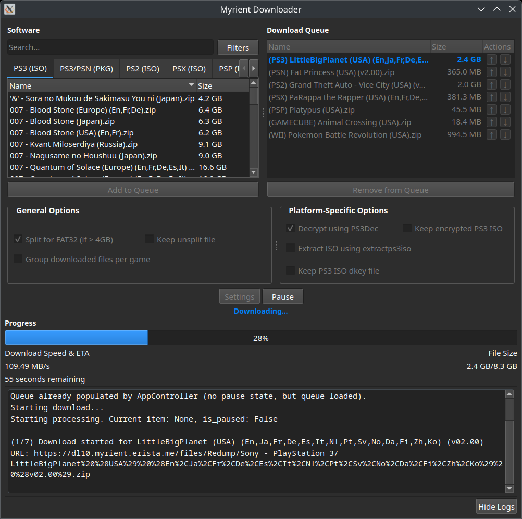Enable Extract ISO using extractps3iso
Viewport: 522px width, 519px height.
(291, 249)
